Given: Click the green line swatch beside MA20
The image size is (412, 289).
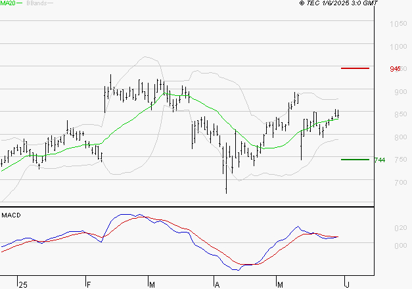Looking at the screenshot, I should coord(19,4).
